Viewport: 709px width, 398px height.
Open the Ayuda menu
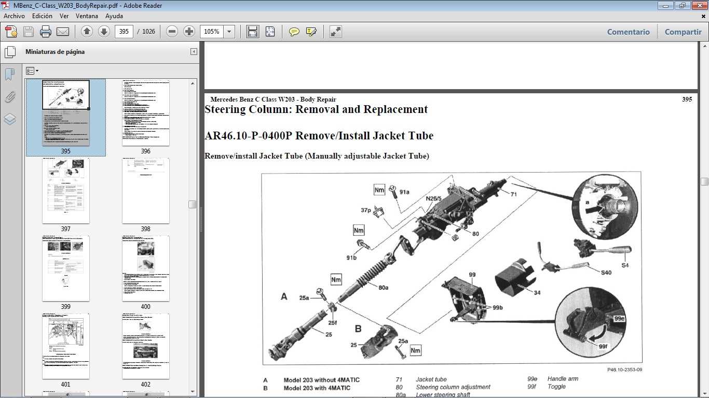click(x=114, y=16)
